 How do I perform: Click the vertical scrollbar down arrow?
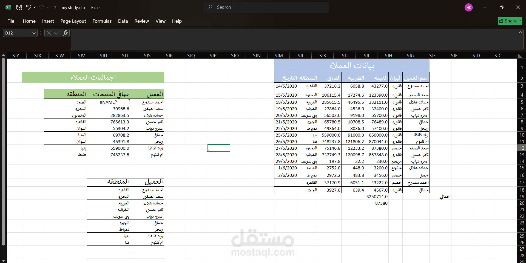(x=3, y=261)
